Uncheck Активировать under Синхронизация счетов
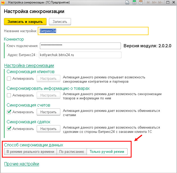Image resolution: width=177 pixels, height=173 pixels. 9,112
